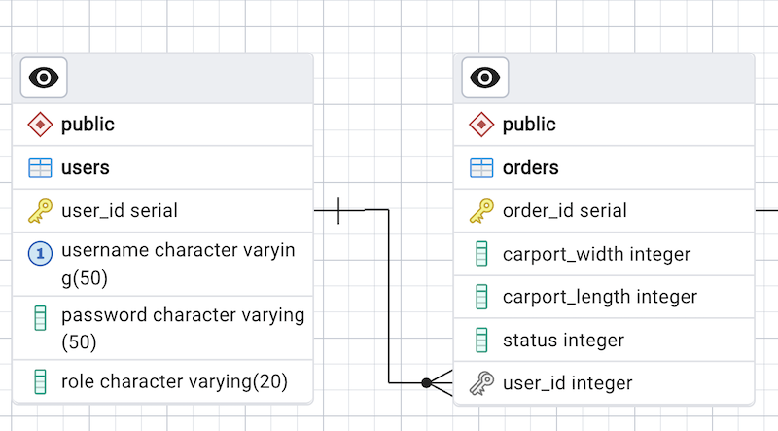Select the relationship line at users user_id

338,209
